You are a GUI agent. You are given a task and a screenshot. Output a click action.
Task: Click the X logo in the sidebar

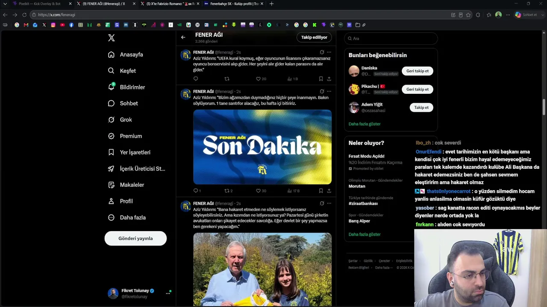click(x=112, y=38)
